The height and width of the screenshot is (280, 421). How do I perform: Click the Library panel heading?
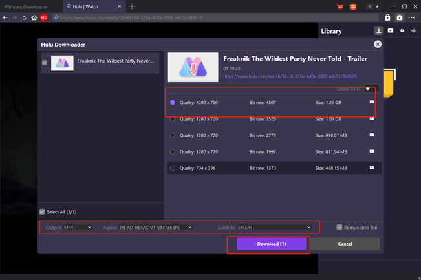[331, 32]
